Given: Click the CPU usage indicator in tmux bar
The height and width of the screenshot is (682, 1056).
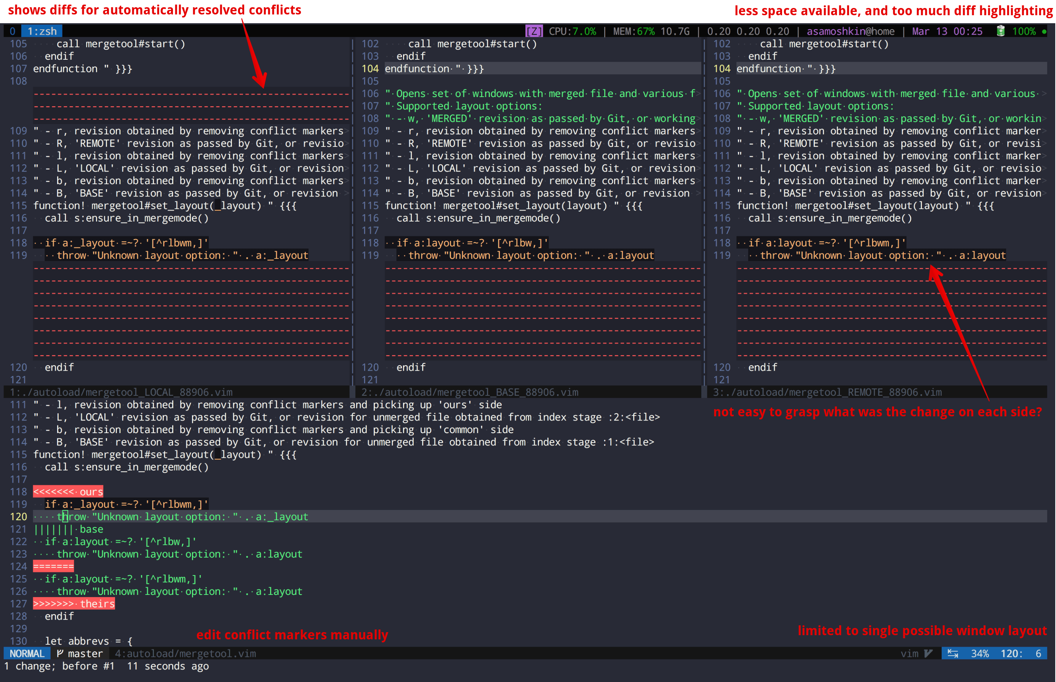Looking at the screenshot, I should click(x=572, y=31).
